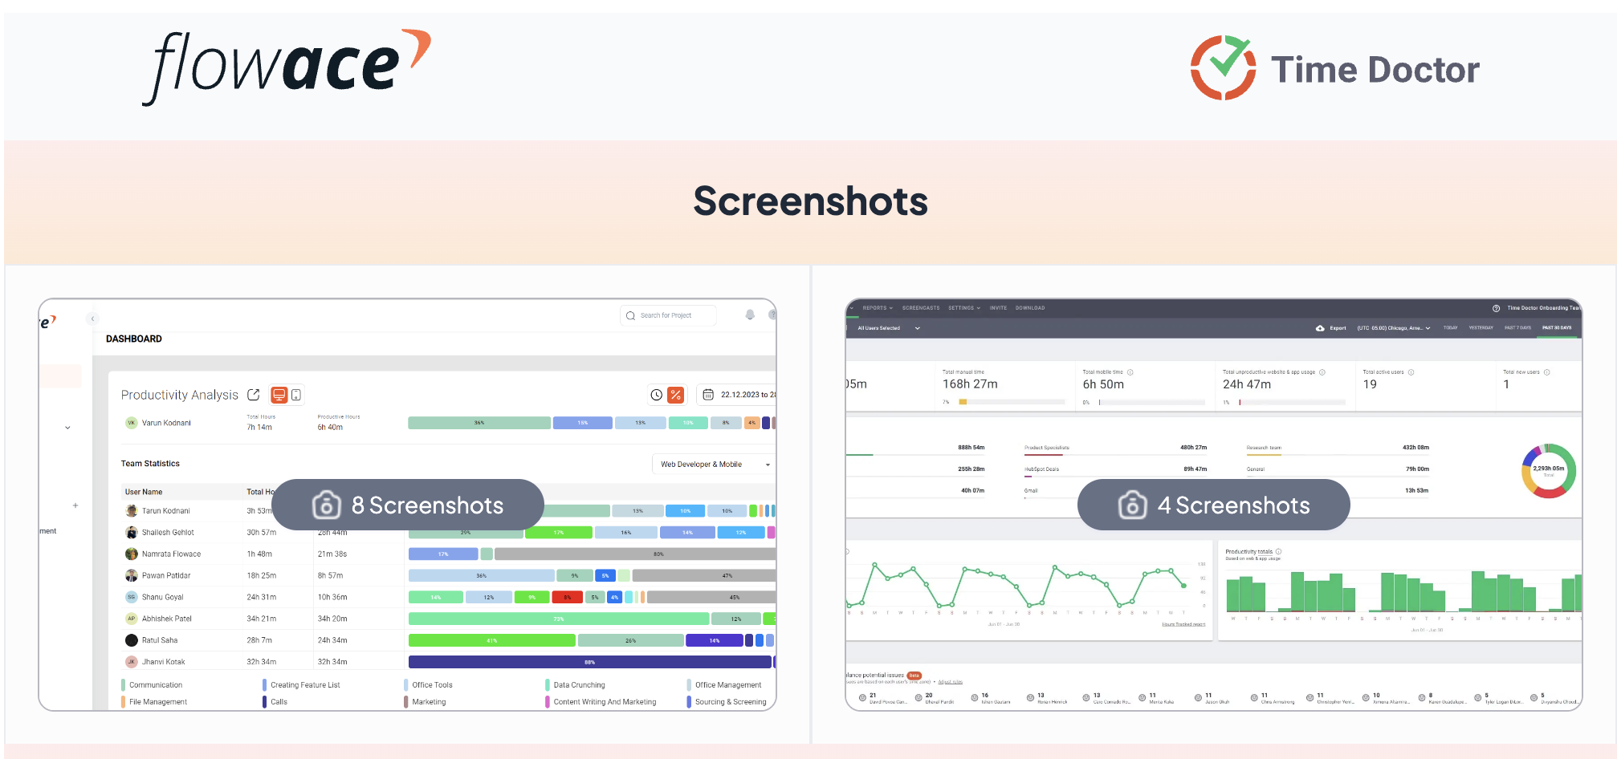Click Varun Kodnani's VK avatar

pyautogui.click(x=132, y=423)
